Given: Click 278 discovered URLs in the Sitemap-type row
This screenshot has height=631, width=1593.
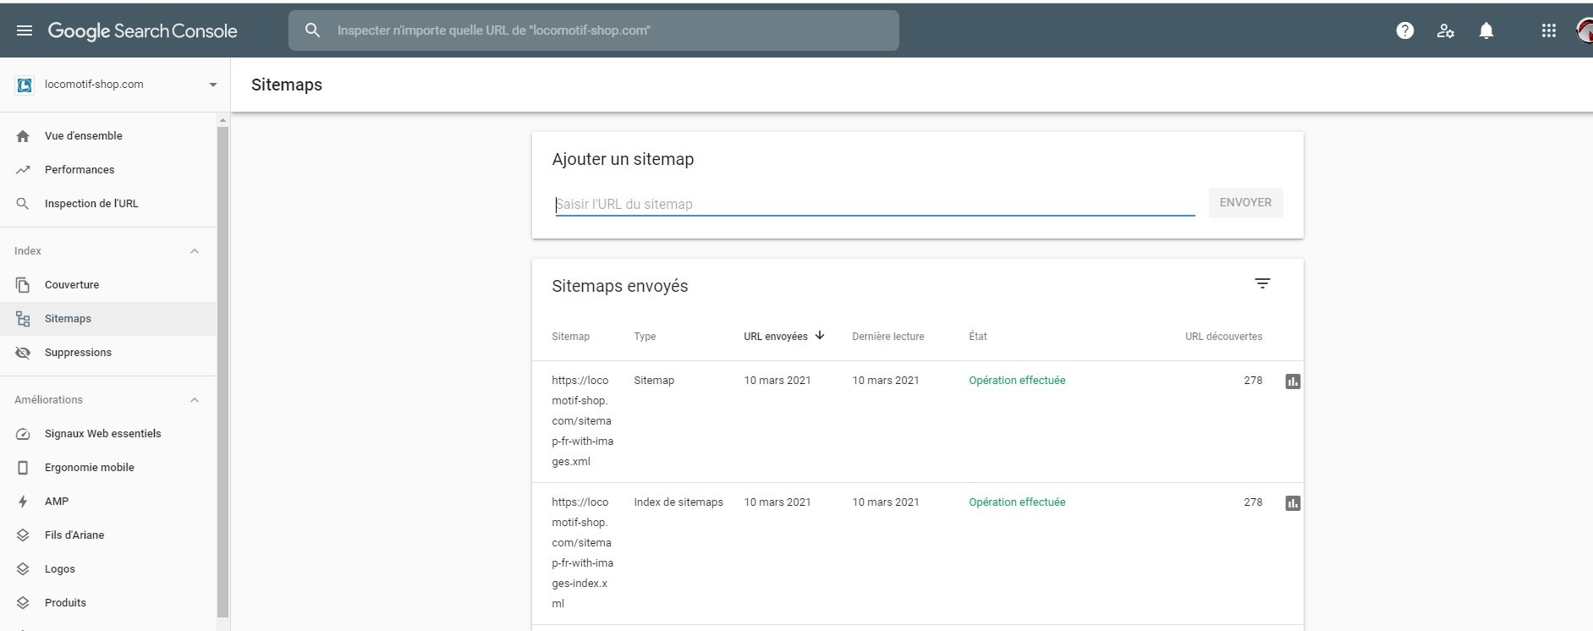Looking at the screenshot, I should [x=1253, y=381].
